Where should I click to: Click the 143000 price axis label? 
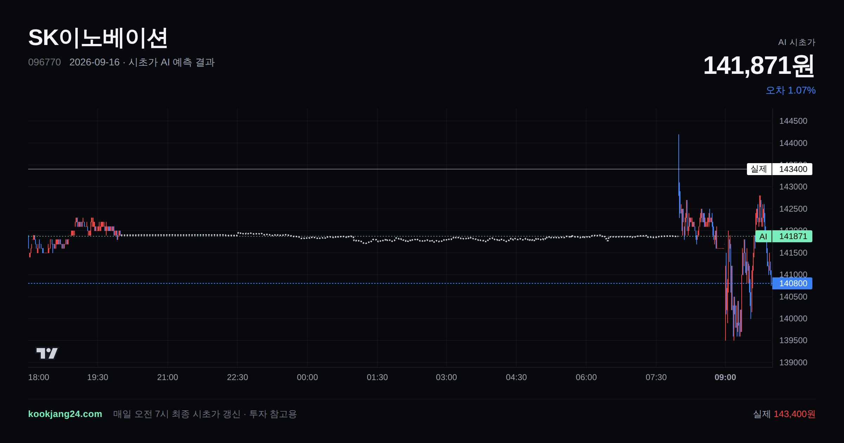(793, 187)
